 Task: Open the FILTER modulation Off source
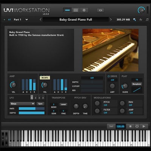tap(105, 113)
